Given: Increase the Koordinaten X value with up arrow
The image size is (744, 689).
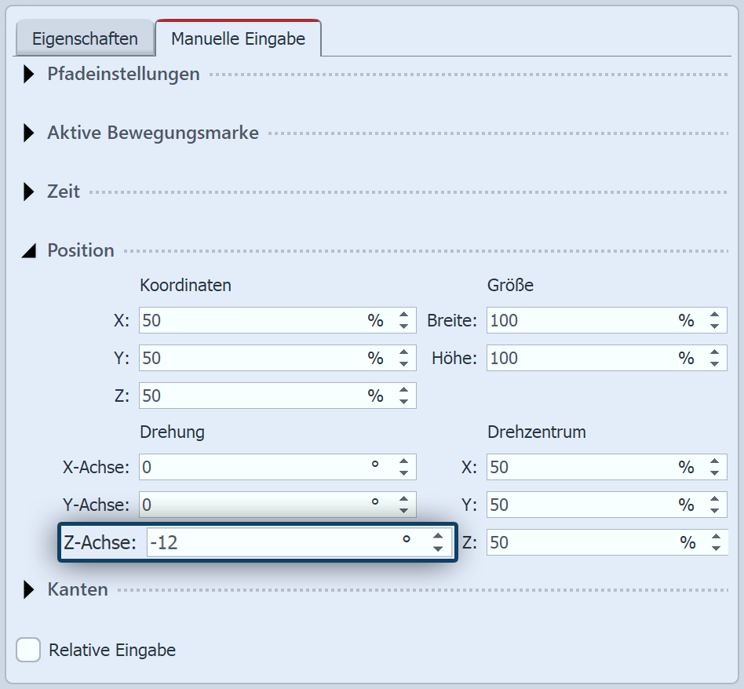Looking at the screenshot, I should pyautogui.click(x=403, y=315).
